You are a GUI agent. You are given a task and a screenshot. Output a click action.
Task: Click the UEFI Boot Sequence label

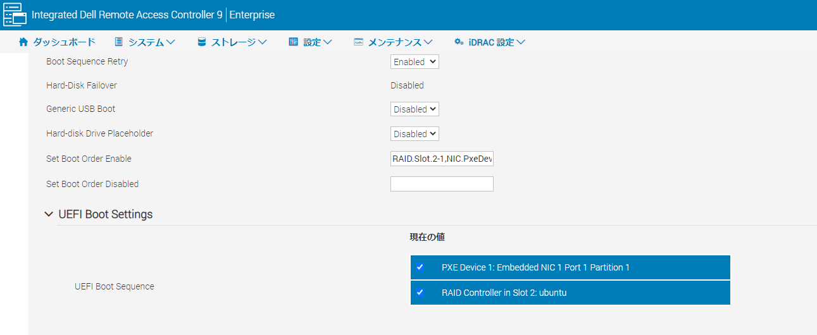[x=115, y=286]
